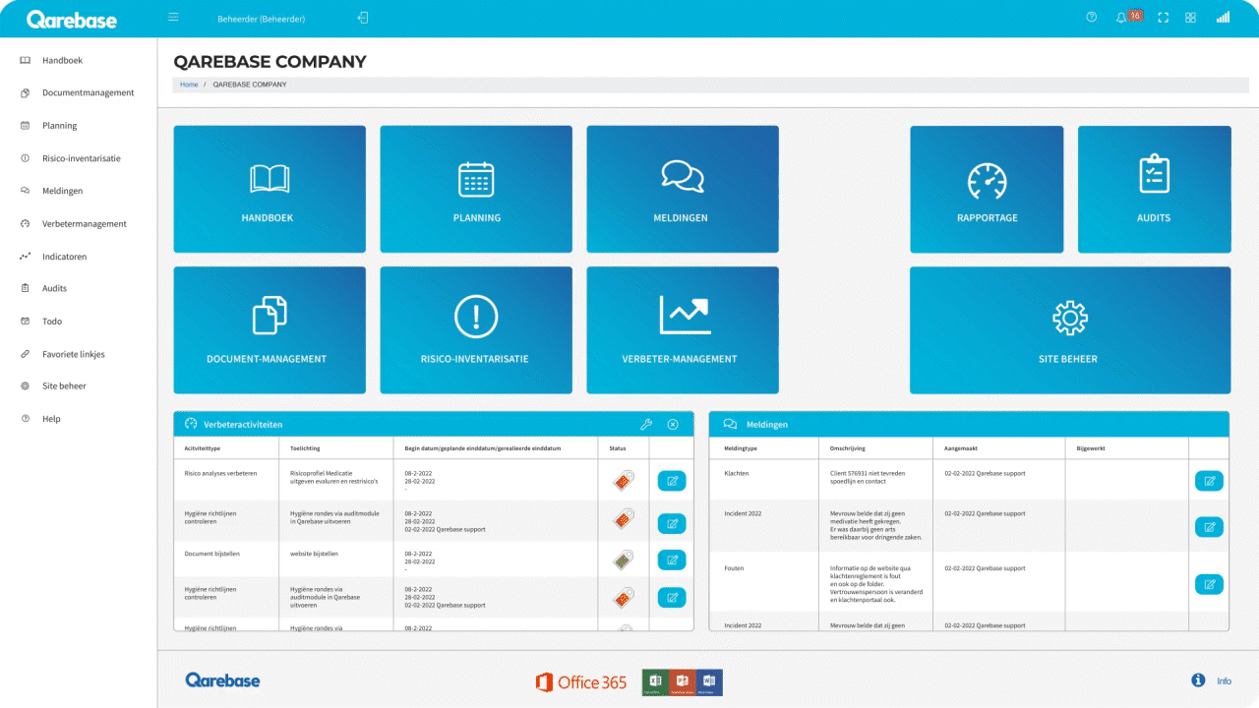
Task: Edit the Risico analyses verbeteren activity
Action: click(x=672, y=481)
